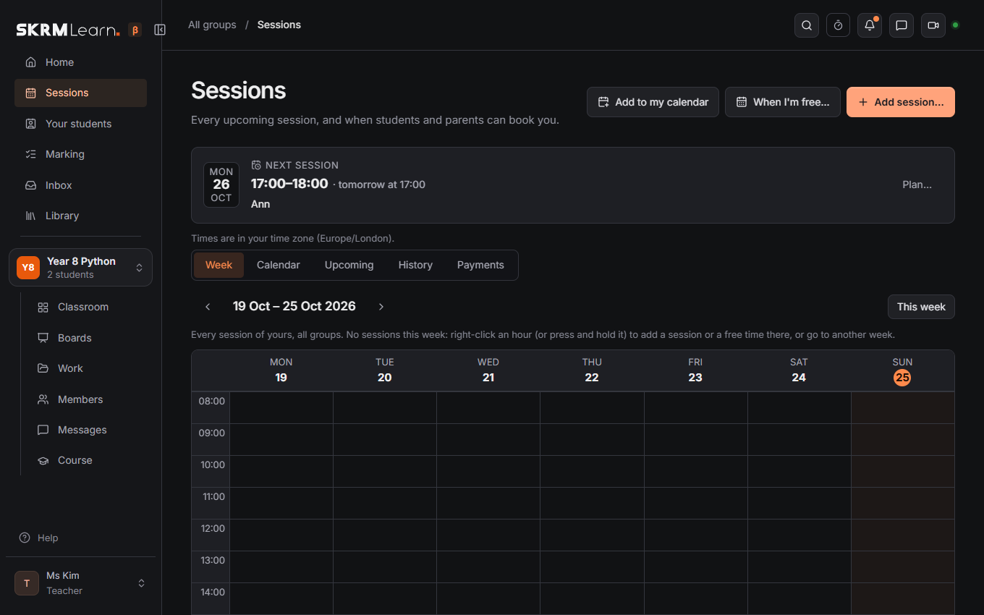Viewport: 984px width, 615px height.
Task: Expand the Ms Kim account menu
Action: [x=80, y=583]
